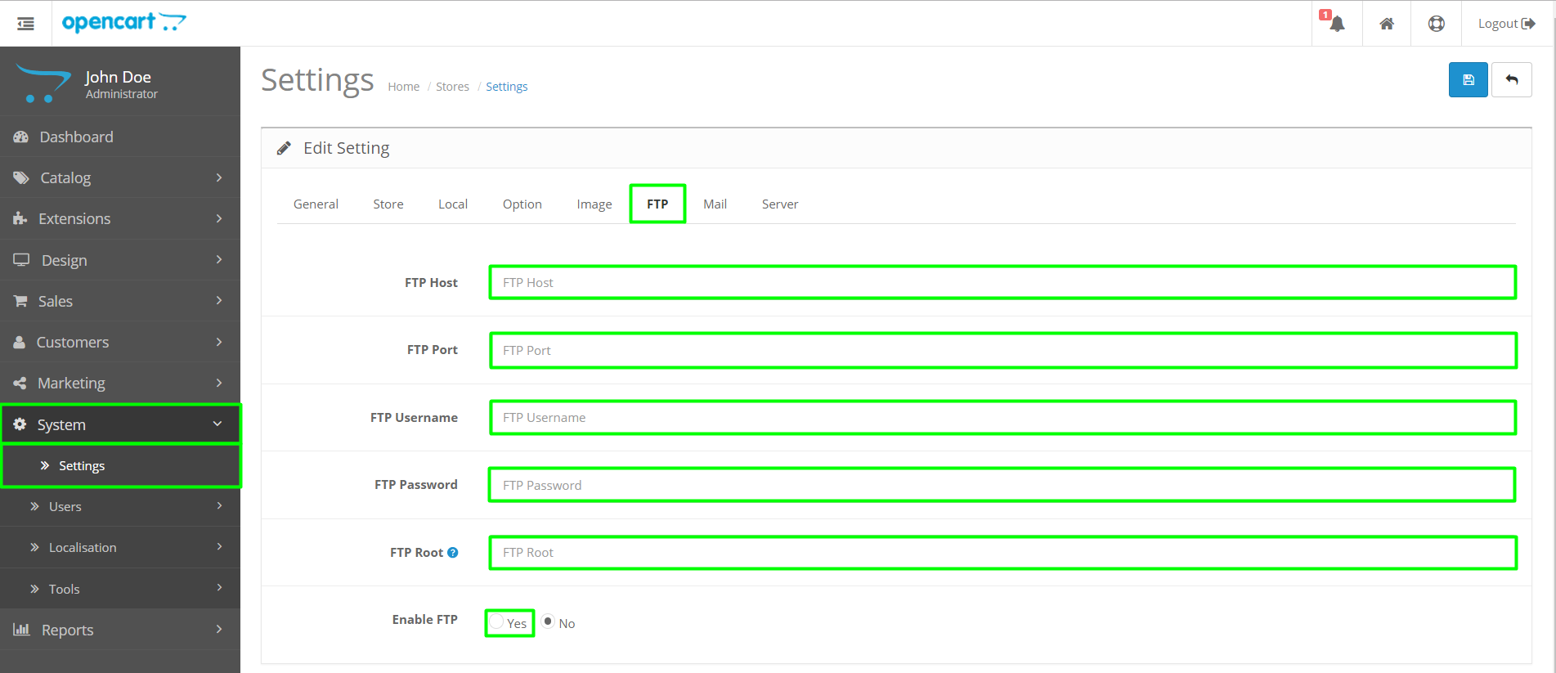1556x673 pixels.
Task: Select Yes for Enable FTP
Action: click(x=497, y=622)
